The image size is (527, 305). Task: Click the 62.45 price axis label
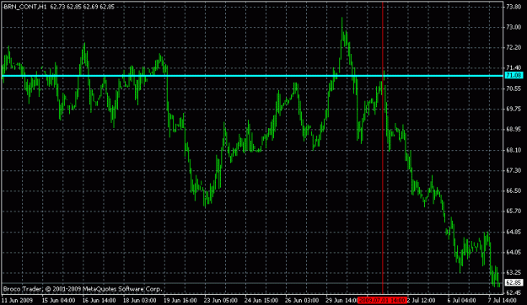514,293
